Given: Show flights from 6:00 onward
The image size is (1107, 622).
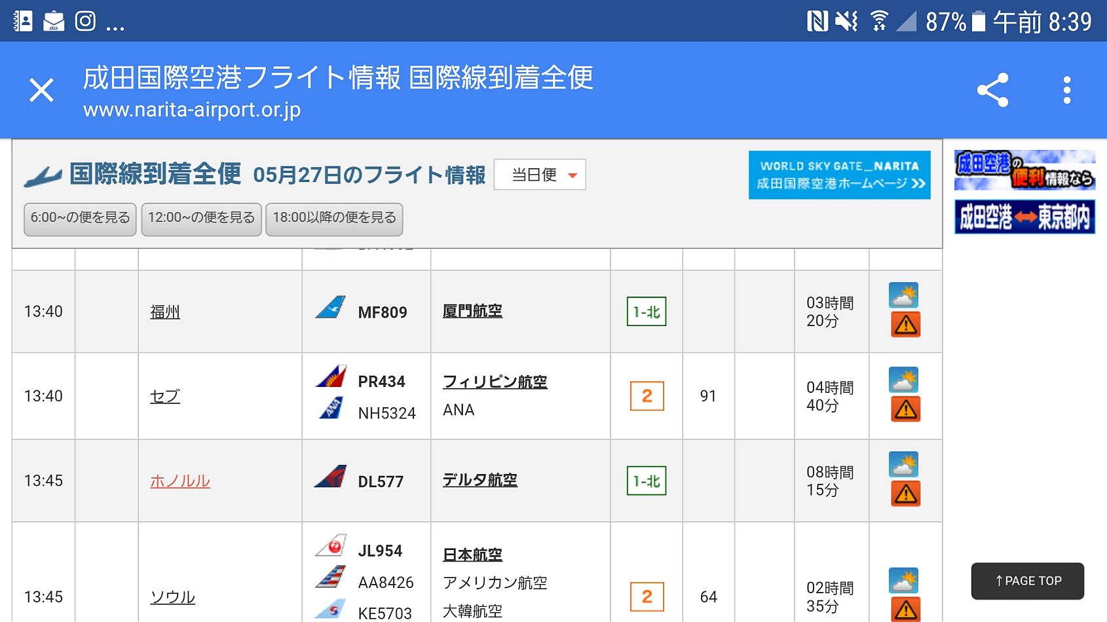Looking at the screenshot, I should click(80, 218).
